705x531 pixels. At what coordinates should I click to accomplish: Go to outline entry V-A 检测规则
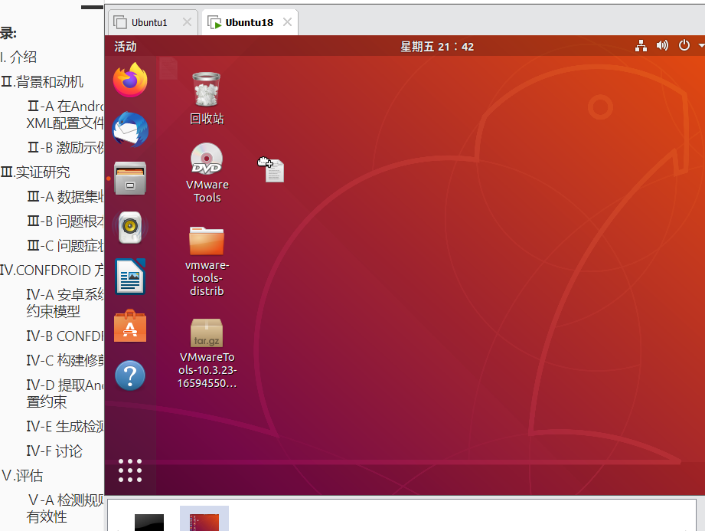[65, 509]
